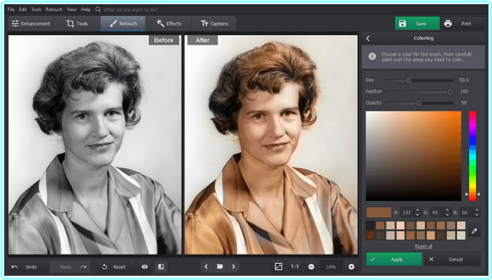Adjust the Opacity slider handle
This screenshot has height=280, width=492.
[418, 103]
